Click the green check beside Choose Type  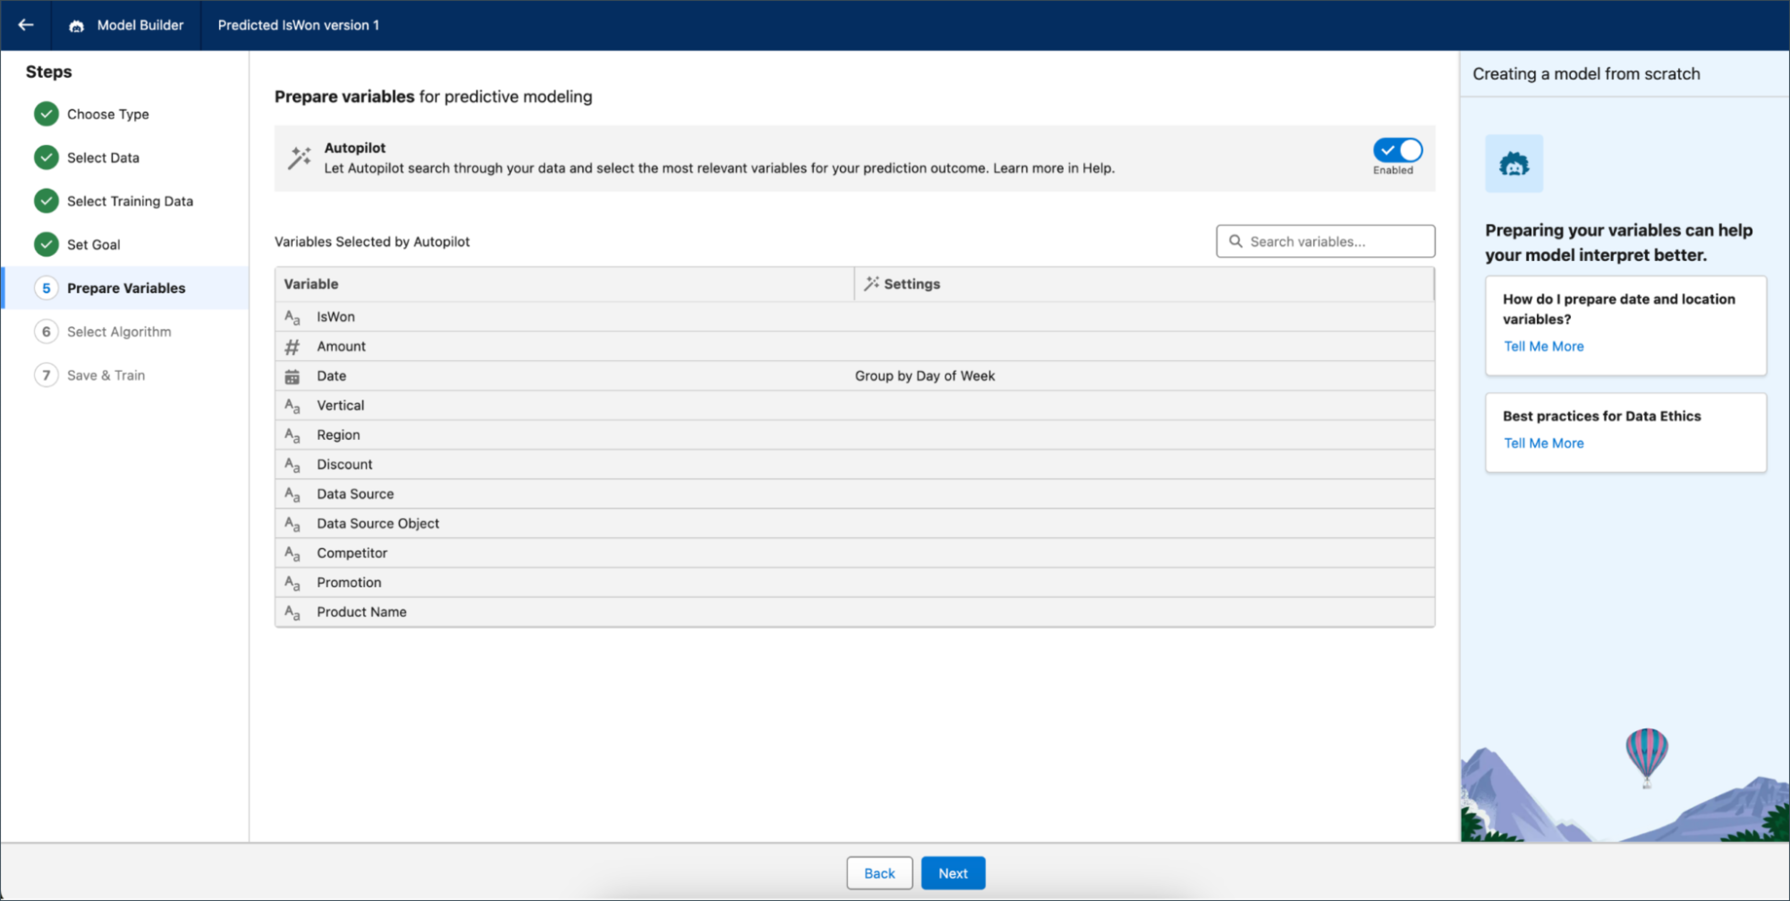tap(47, 114)
